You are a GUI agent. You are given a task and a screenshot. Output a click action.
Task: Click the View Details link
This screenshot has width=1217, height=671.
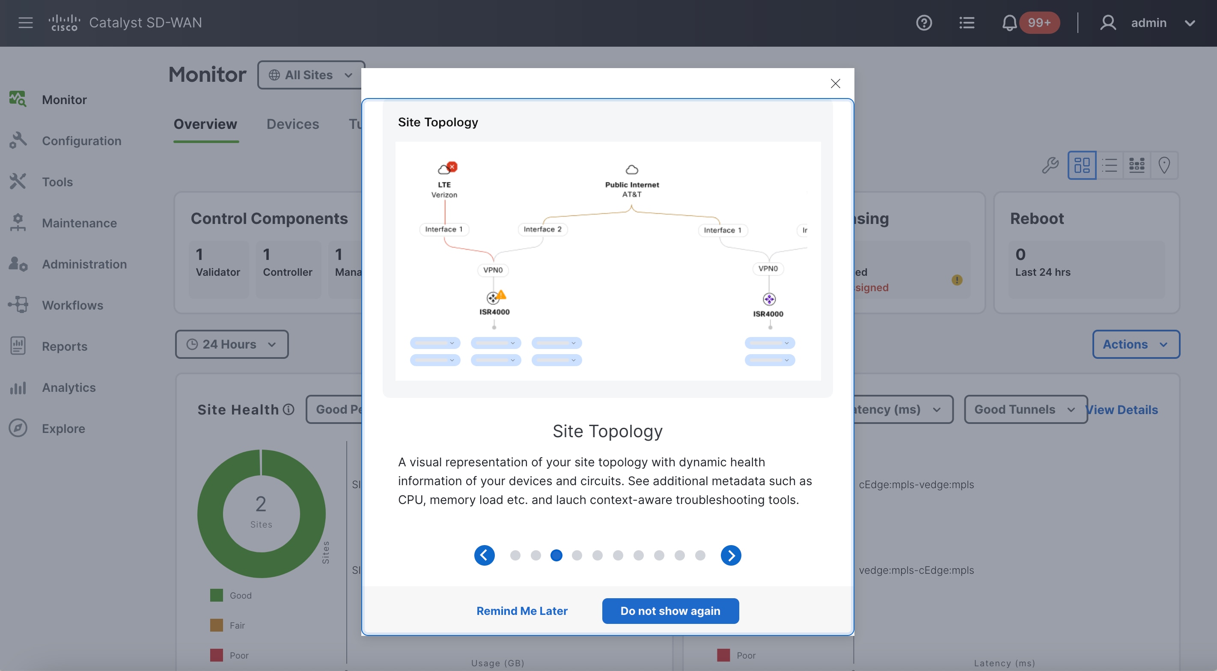[1122, 410]
